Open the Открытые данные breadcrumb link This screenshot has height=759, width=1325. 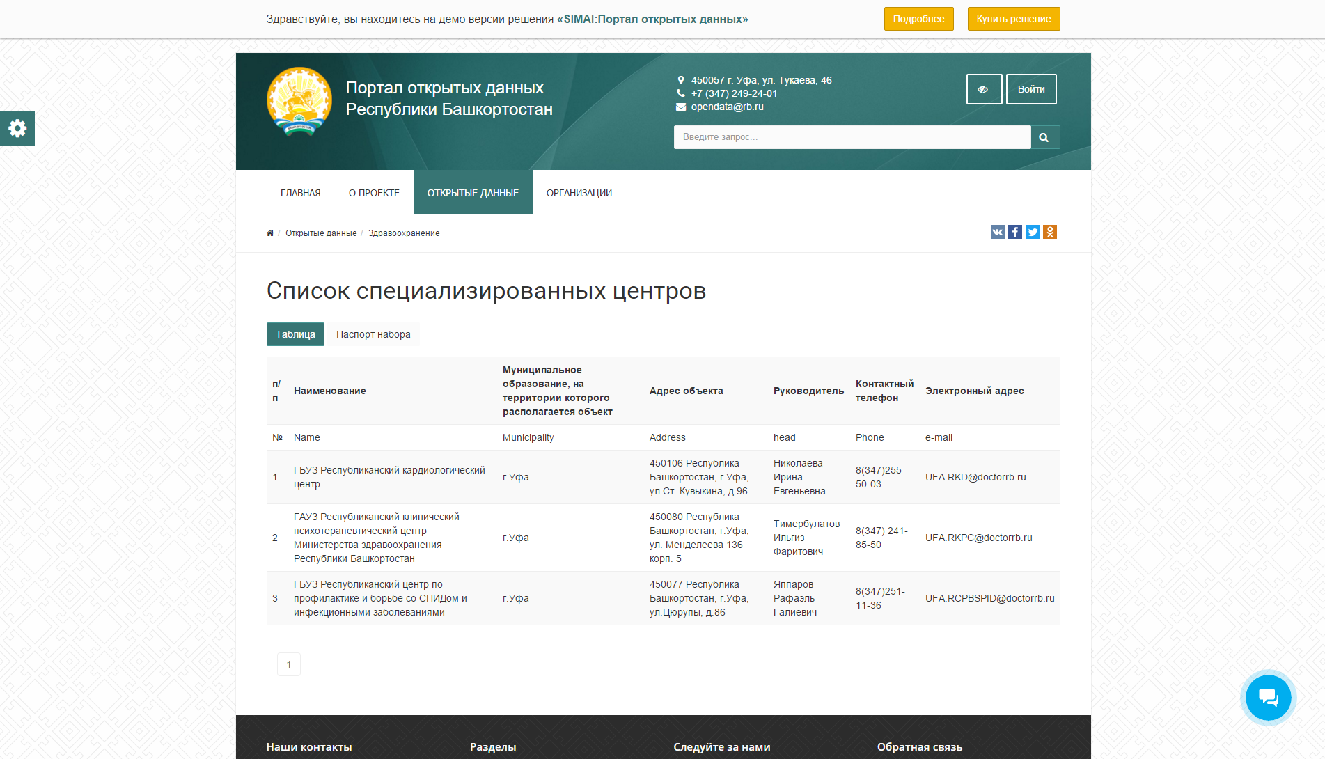click(x=321, y=233)
